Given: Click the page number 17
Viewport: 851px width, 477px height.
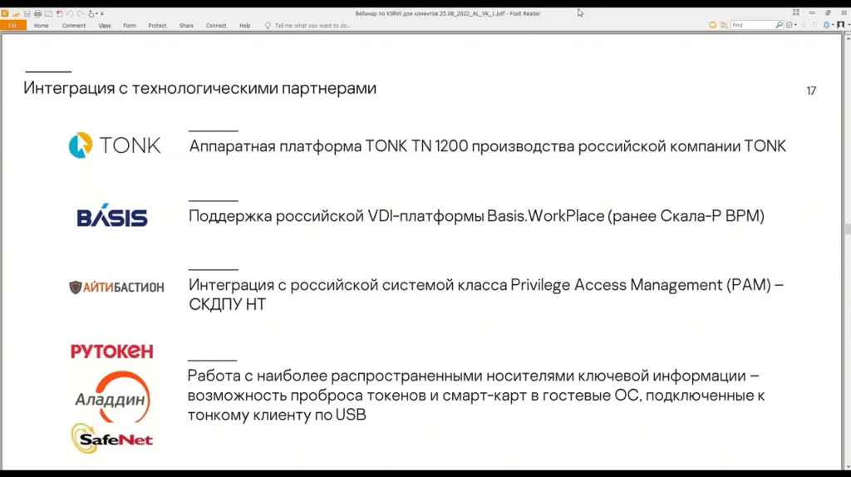Looking at the screenshot, I should pyautogui.click(x=811, y=91).
